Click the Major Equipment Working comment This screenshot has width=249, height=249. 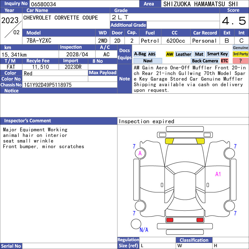(x=35, y=129)
